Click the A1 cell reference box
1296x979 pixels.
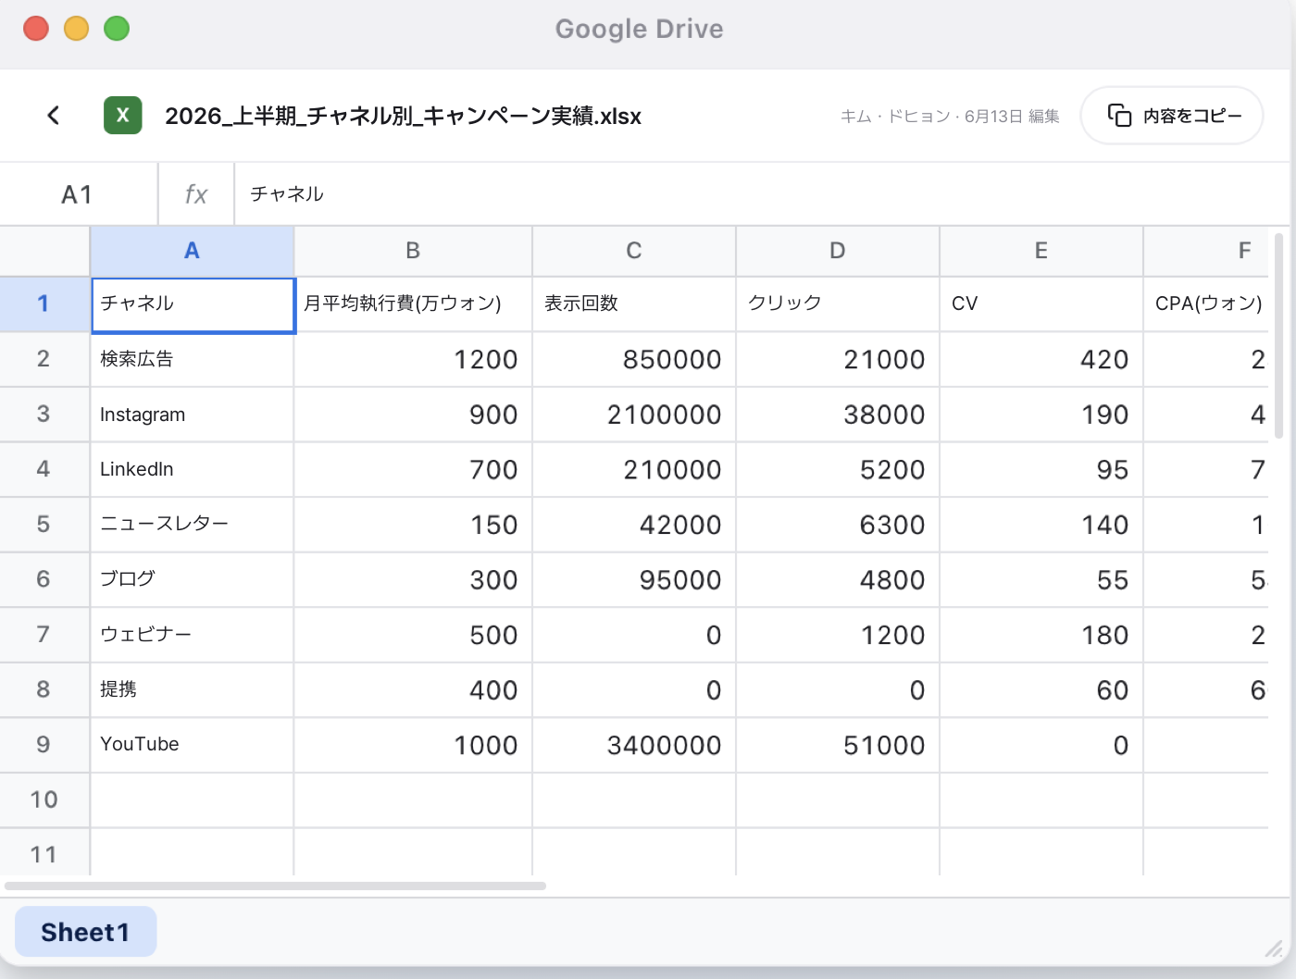78,194
